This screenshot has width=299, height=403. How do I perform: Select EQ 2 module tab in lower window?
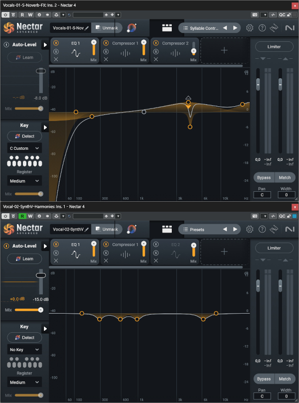click(174, 252)
